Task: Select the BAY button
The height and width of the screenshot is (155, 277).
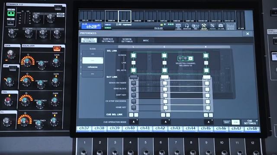Action: pyautogui.click(x=227, y=122)
